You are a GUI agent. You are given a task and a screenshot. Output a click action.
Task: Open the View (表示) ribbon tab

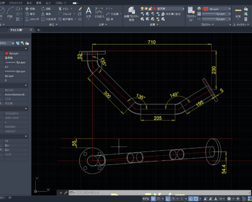point(29,3)
